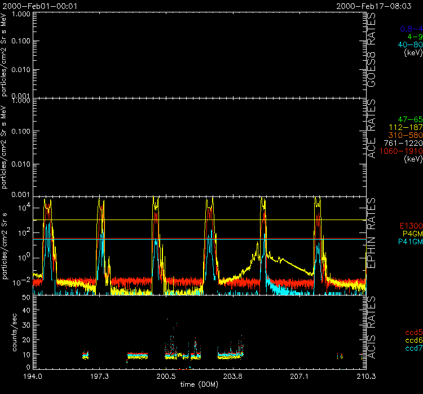Image resolution: width=423 pixels, height=394 pixels.
Task: Click the 207.1 tick on the time axis
Action: [x=299, y=375]
